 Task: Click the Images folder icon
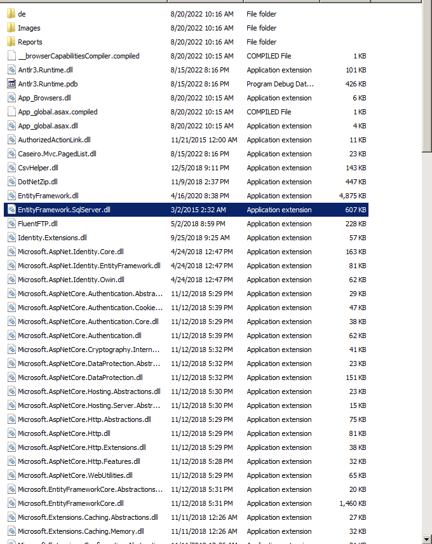pyautogui.click(x=11, y=28)
